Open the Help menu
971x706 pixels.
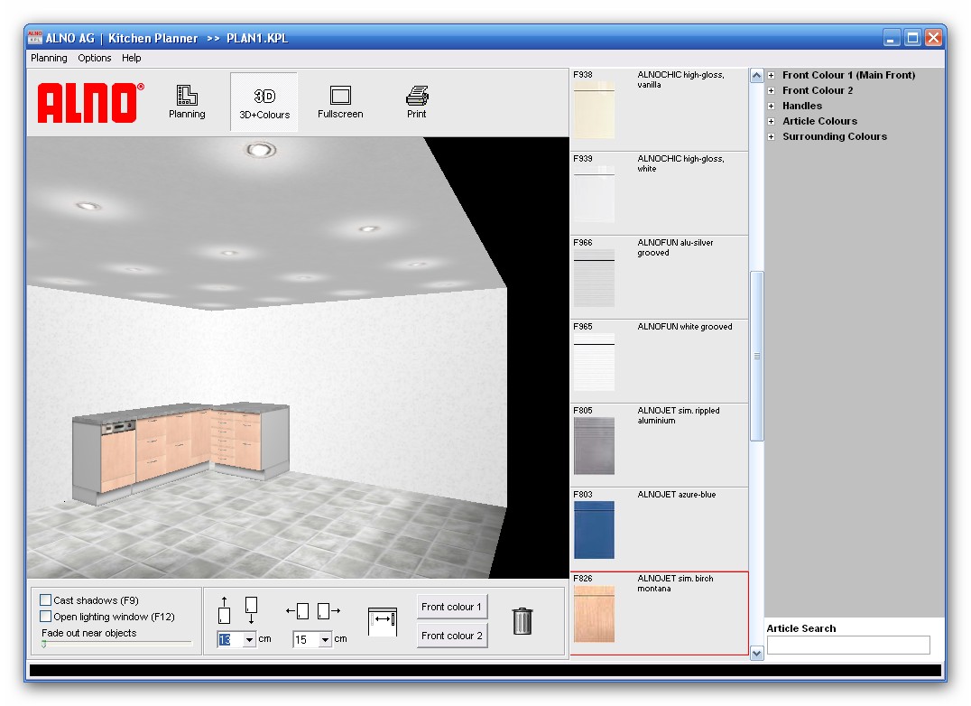pos(131,58)
